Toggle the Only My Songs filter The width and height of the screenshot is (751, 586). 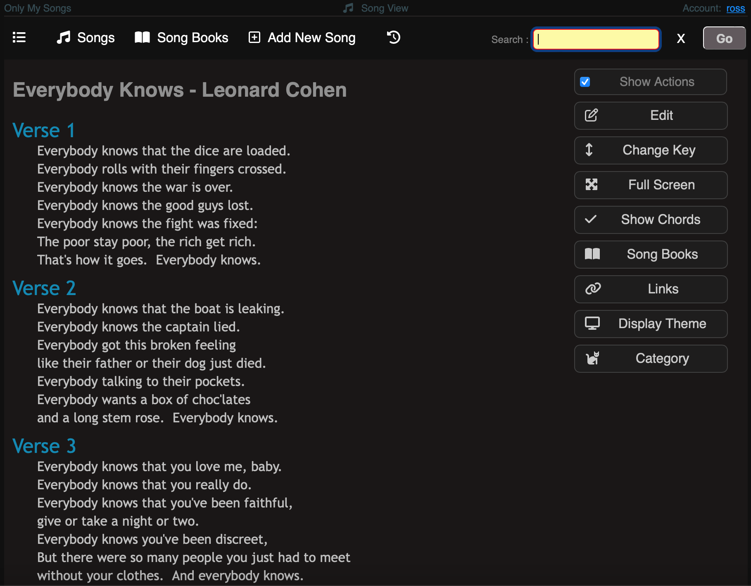coord(38,8)
